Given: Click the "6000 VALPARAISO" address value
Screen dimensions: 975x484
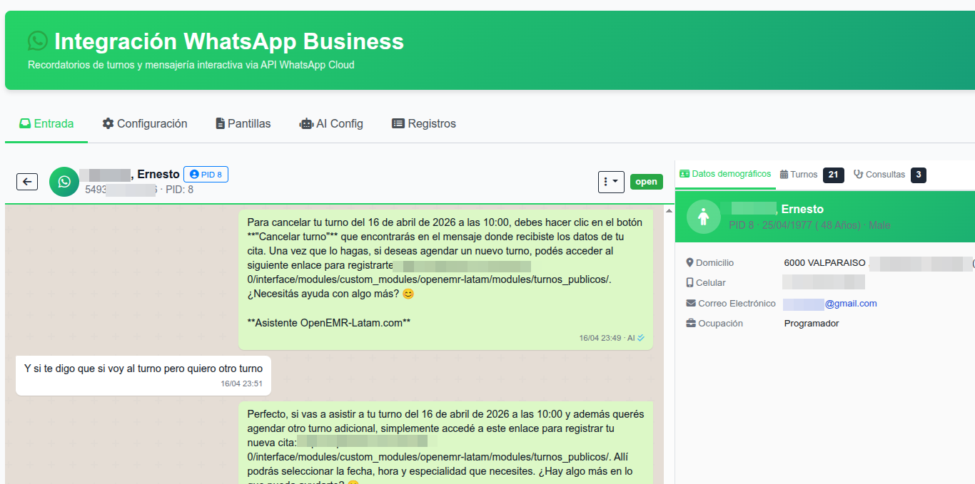Looking at the screenshot, I should click(824, 263).
